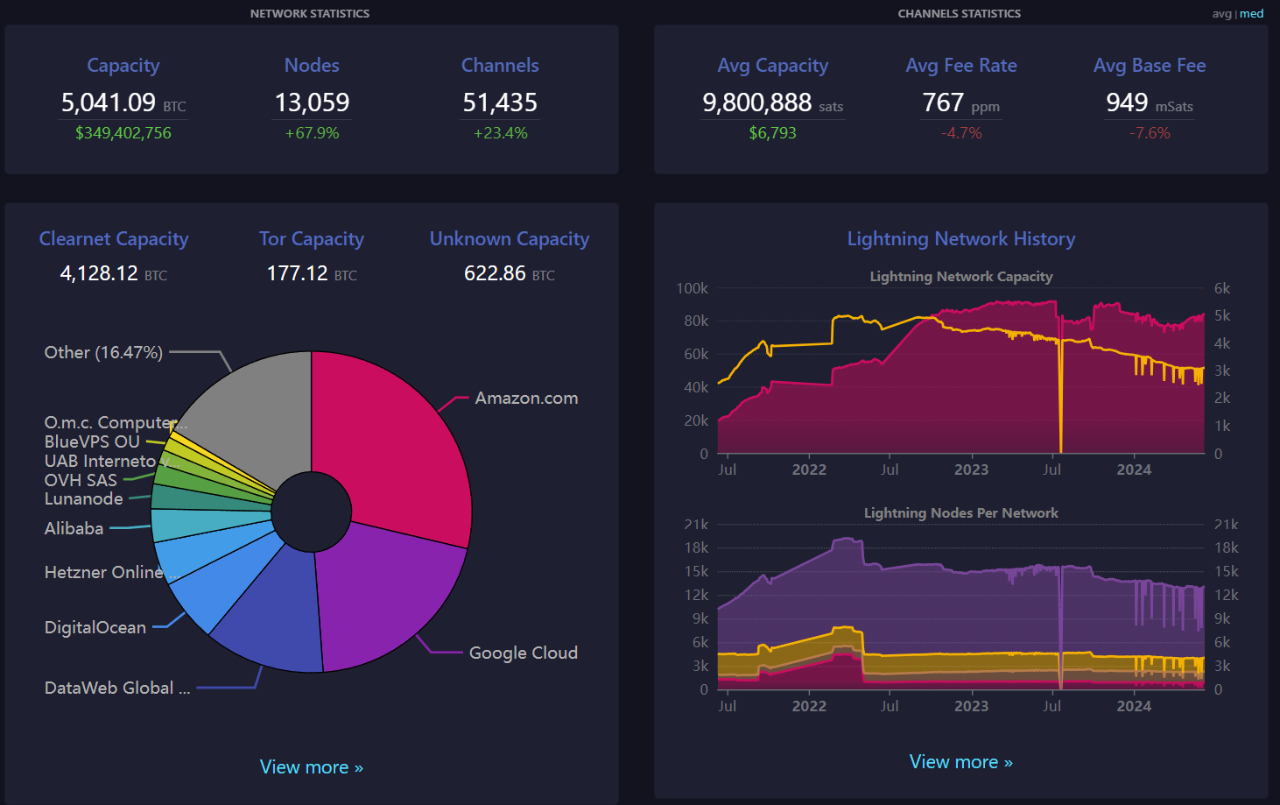Screen dimensions: 1280x805
Task: Click the Lightning Network Capacity chart title
Action: 960,277
